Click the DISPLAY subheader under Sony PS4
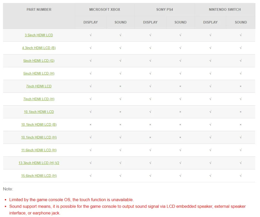Screen dimensions: 260x217 coord(150,22)
